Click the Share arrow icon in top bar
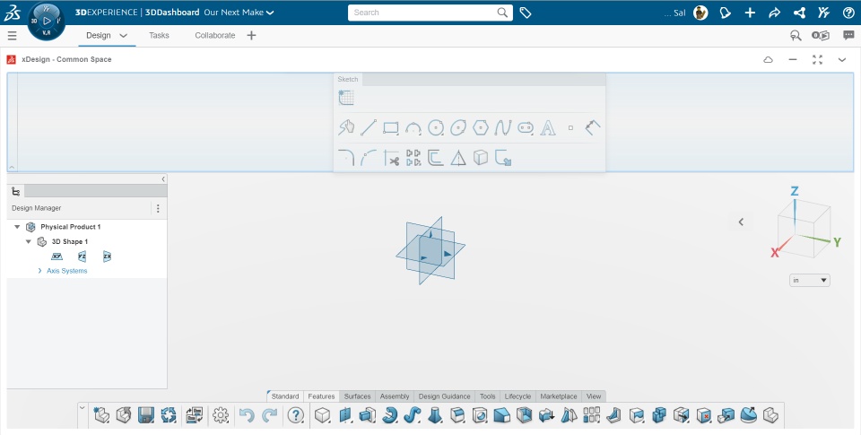 pyautogui.click(x=774, y=13)
